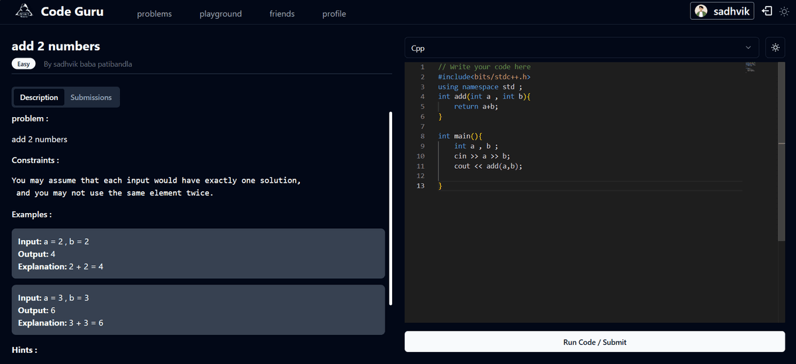Click sadhvik's avatar picture
This screenshot has height=364, width=796.
pyautogui.click(x=701, y=11)
